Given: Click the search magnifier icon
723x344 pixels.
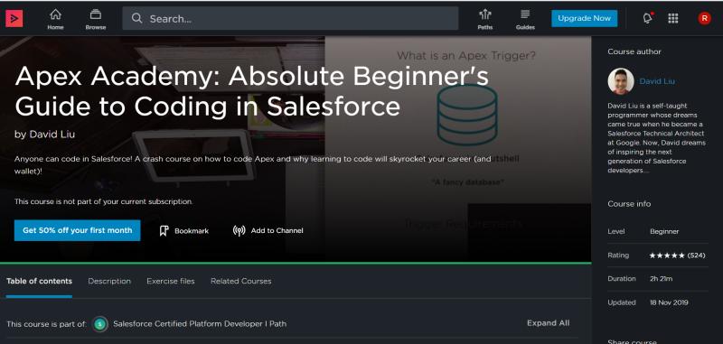Looking at the screenshot, I should (137, 18).
